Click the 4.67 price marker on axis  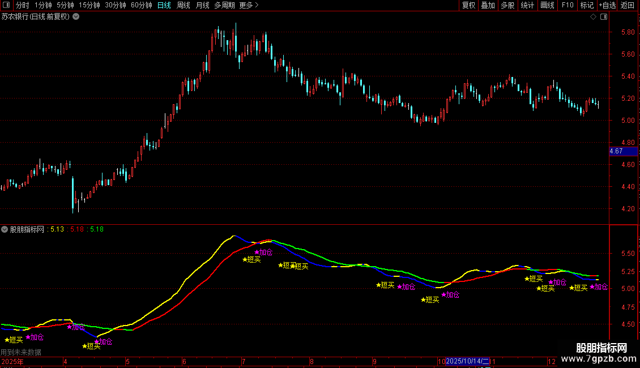(x=623, y=151)
